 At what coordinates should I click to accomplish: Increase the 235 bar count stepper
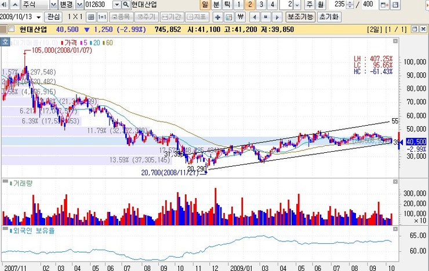[x=350, y=2]
